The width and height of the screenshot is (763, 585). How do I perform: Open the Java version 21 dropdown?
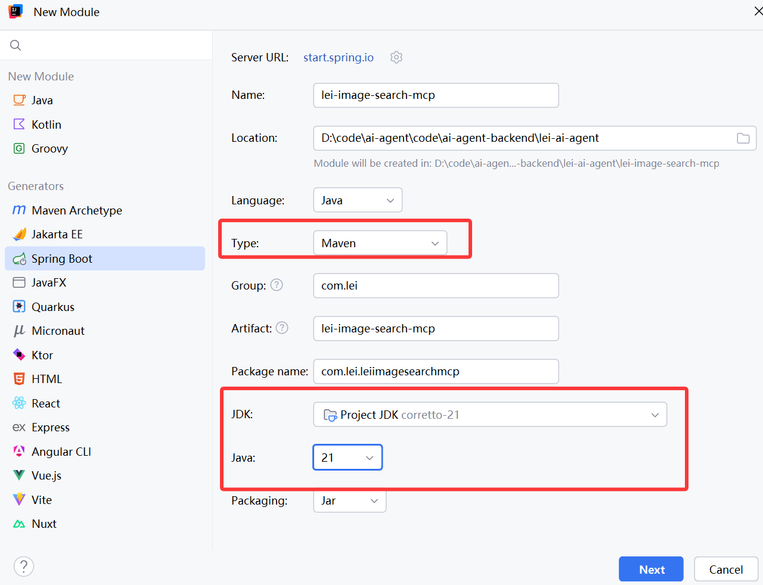point(348,458)
